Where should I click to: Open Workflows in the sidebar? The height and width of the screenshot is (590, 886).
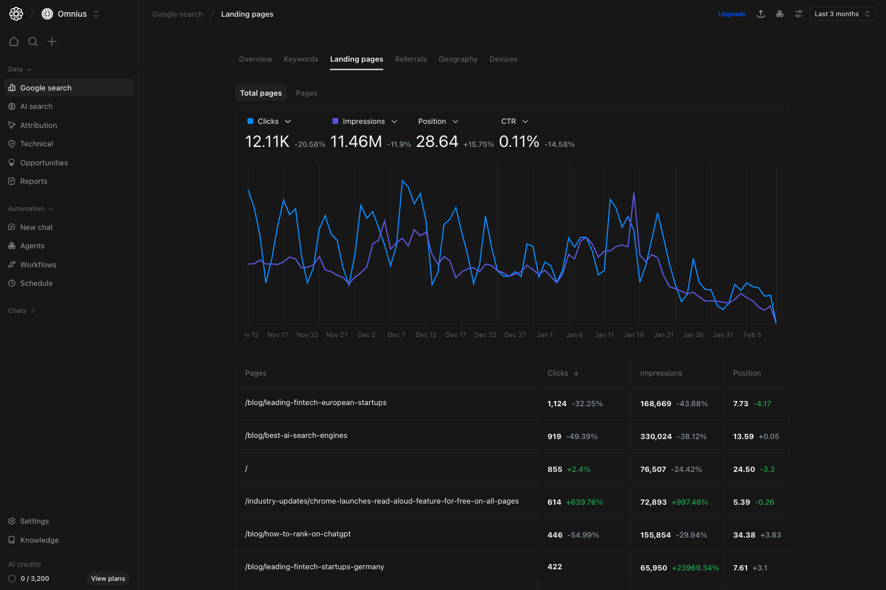point(38,264)
